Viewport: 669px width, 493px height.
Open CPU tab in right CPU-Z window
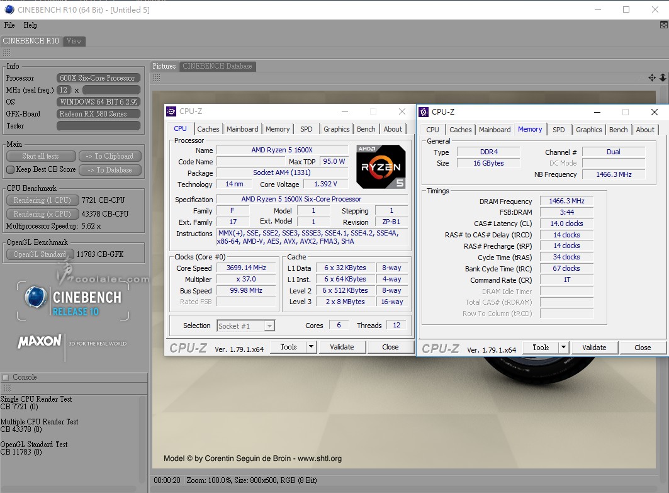click(x=432, y=129)
